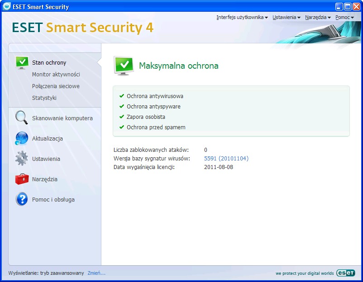This screenshot has height=282, width=363.
Task: Click the ESET logo at bottom right
Action: (x=346, y=273)
